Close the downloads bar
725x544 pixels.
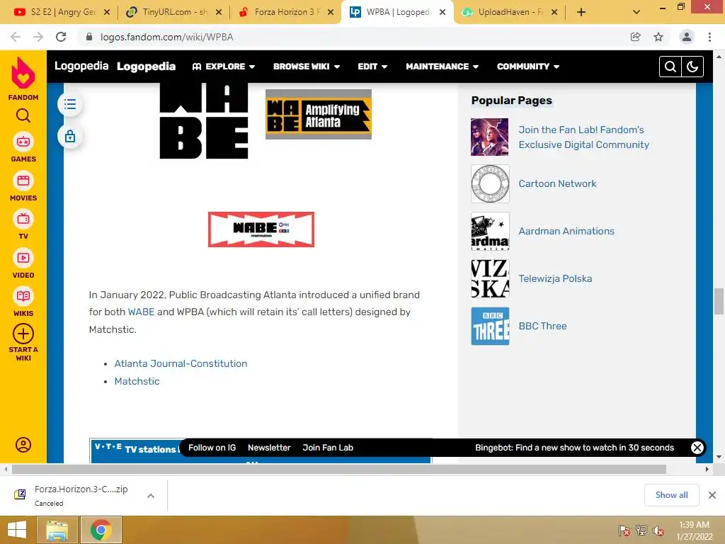(712, 495)
